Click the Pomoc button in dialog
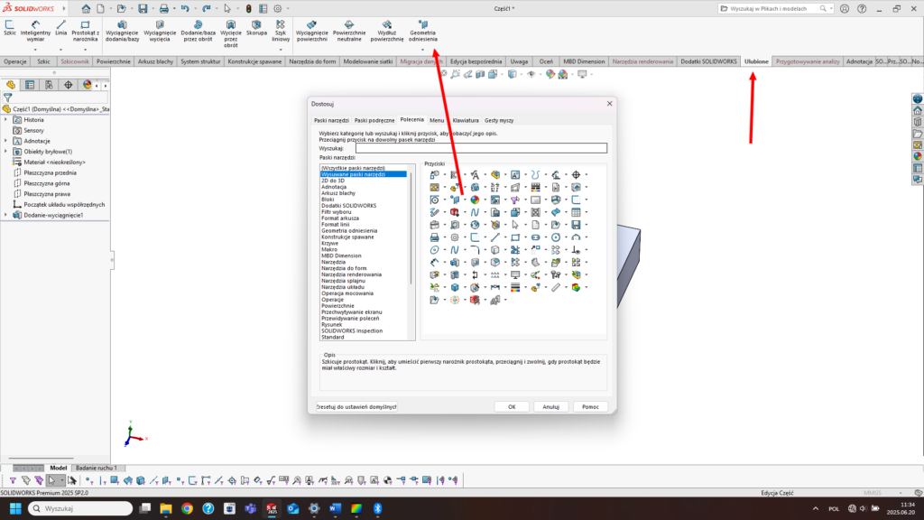The height and width of the screenshot is (520, 924). click(x=590, y=407)
